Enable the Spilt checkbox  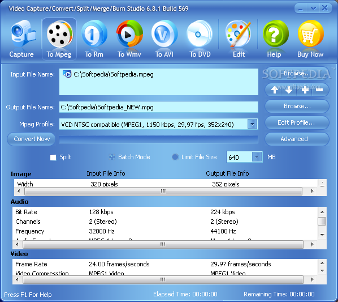[x=53, y=158]
